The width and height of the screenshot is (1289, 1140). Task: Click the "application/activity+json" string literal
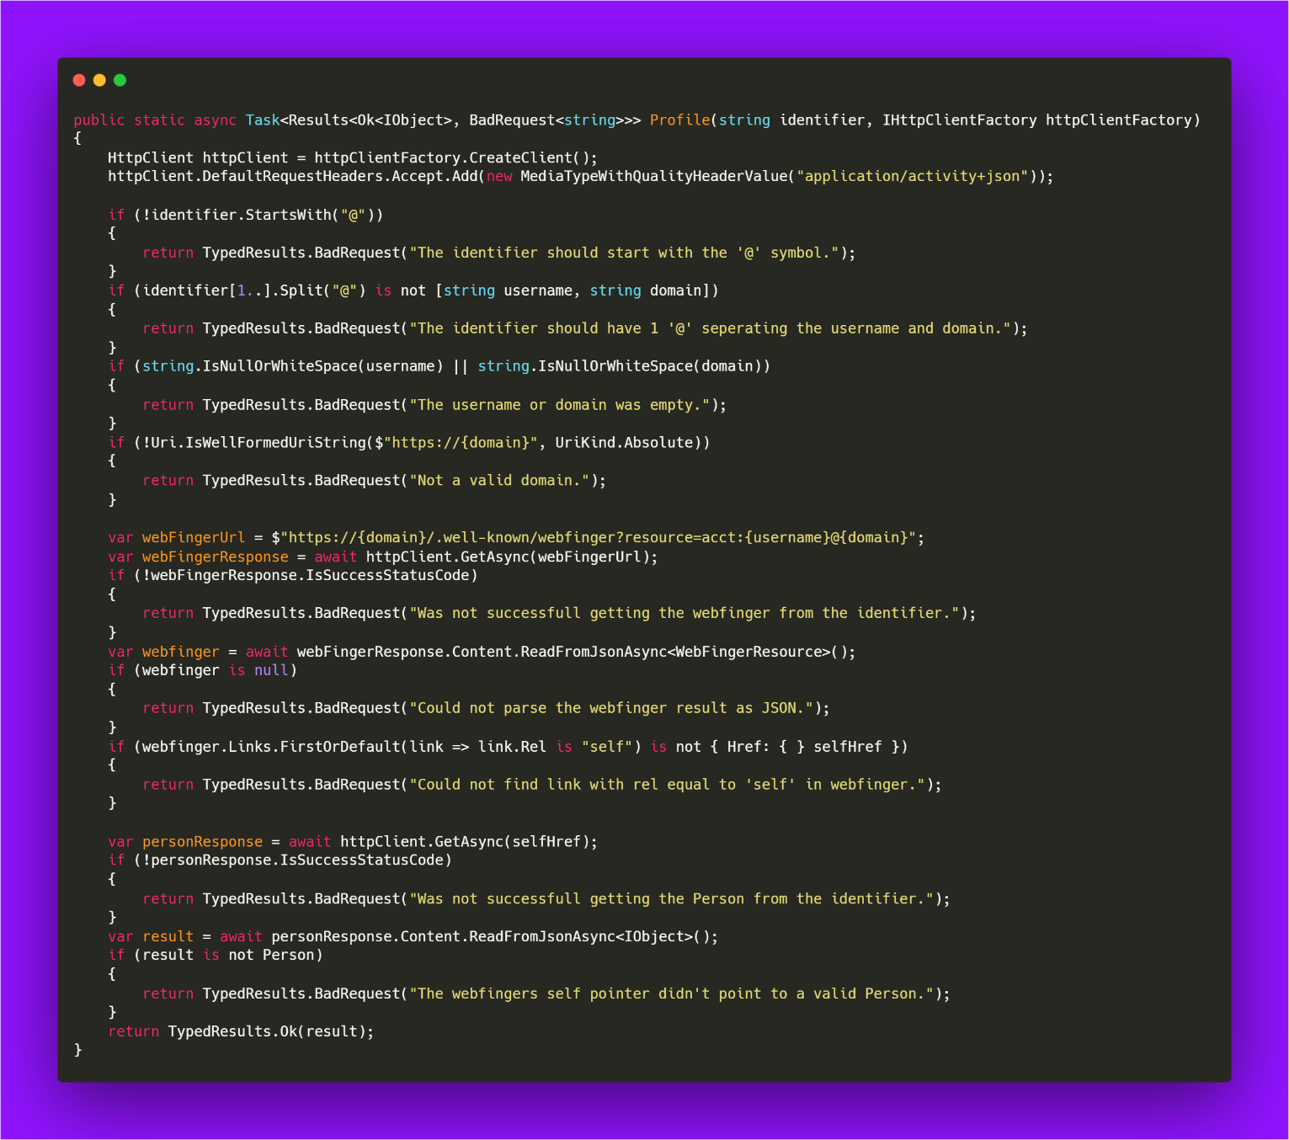pyautogui.click(x=913, y=177)
